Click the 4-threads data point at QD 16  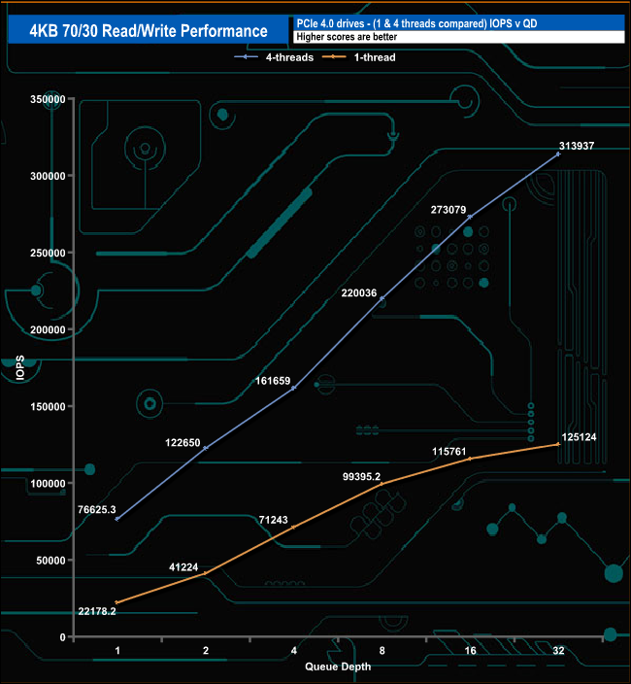pyautogui.click(x=470, y=217)
